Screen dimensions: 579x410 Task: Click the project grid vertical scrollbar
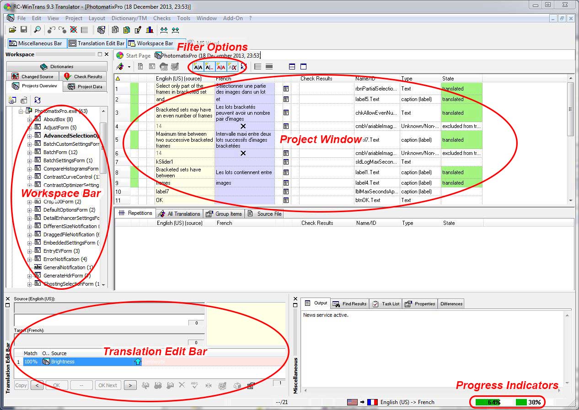(x=571, y=139)
